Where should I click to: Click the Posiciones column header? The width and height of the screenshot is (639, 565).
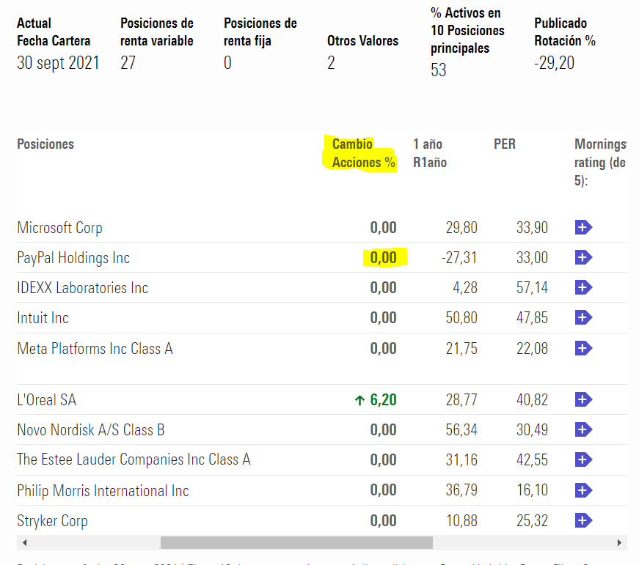45,144
